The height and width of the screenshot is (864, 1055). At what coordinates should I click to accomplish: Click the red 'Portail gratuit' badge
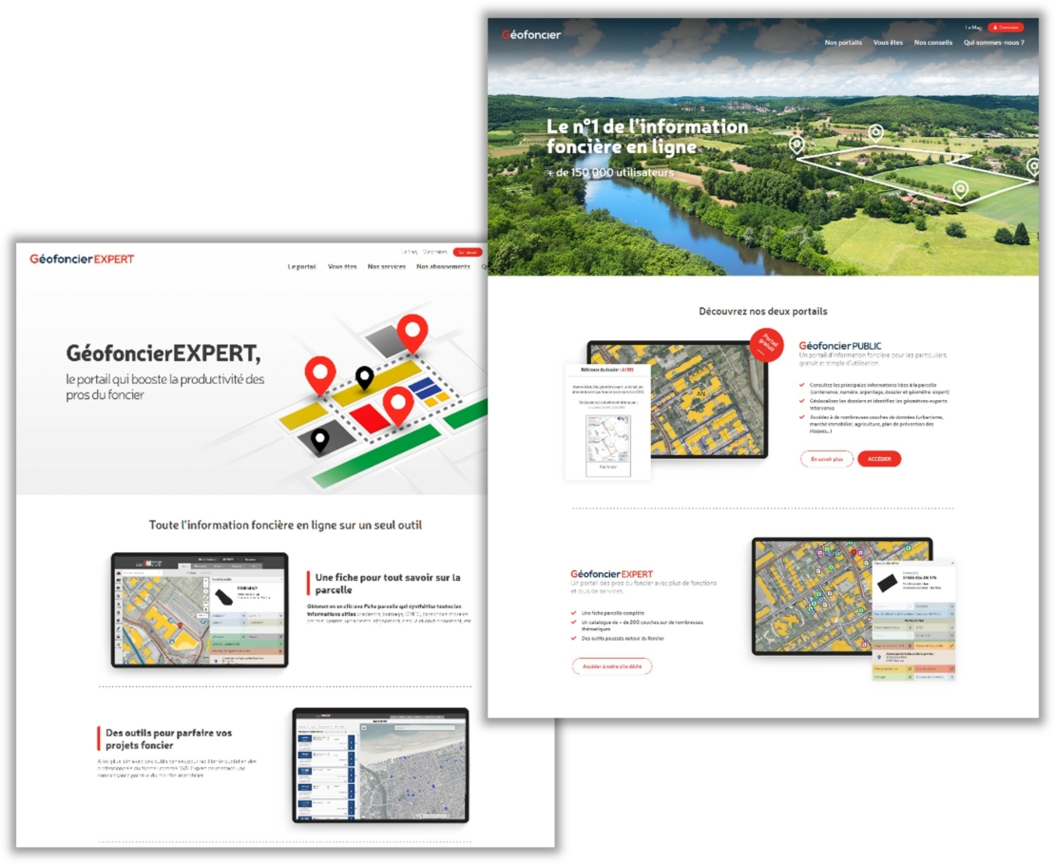tap(766, 344)
